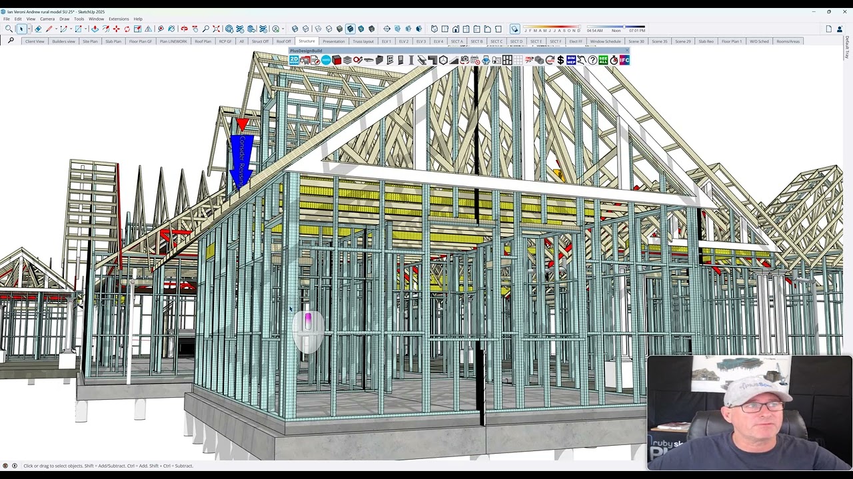Open the Slab Reo scene tab
This screenshot has width=853, height=479.
[x=706, y=41]
